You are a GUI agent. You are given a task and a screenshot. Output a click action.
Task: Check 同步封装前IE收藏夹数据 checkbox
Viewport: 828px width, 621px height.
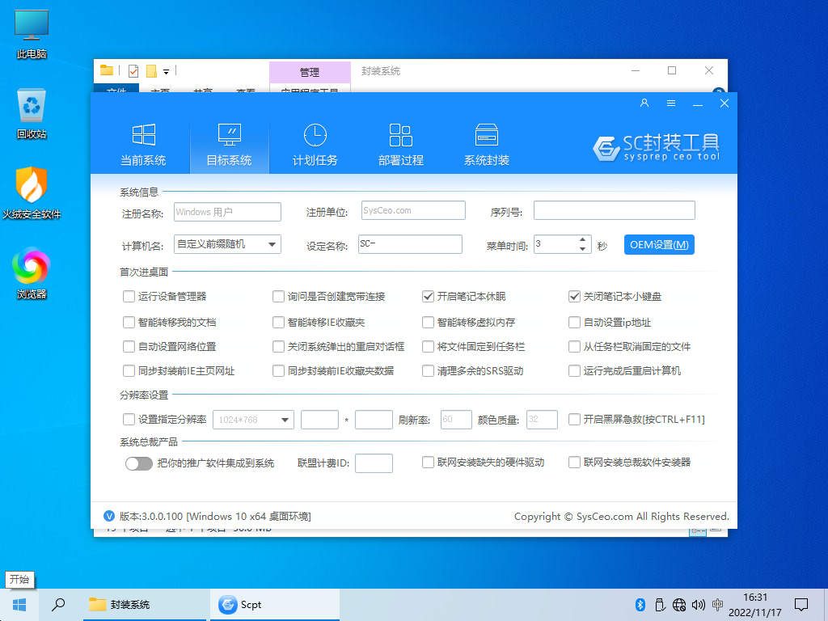click(278, 370)
